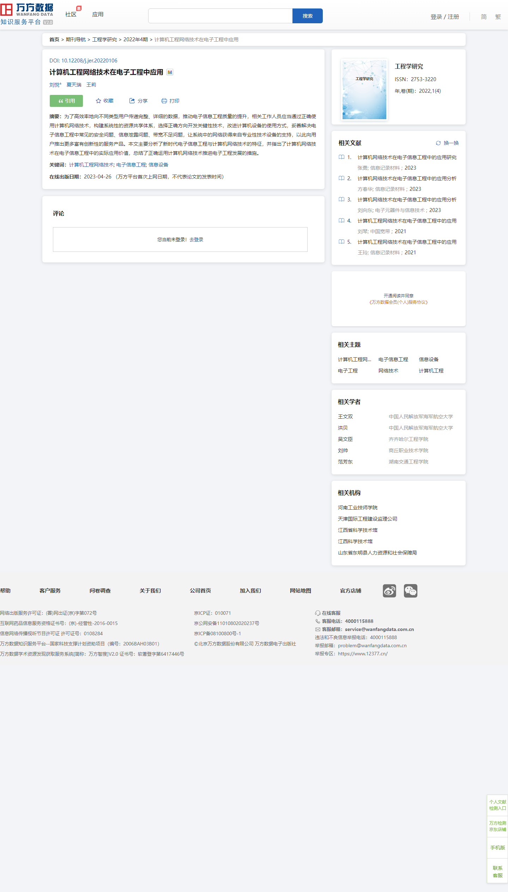Open 客户服务 footer link
Screen dimensions: 508x892
click(50, 590)
